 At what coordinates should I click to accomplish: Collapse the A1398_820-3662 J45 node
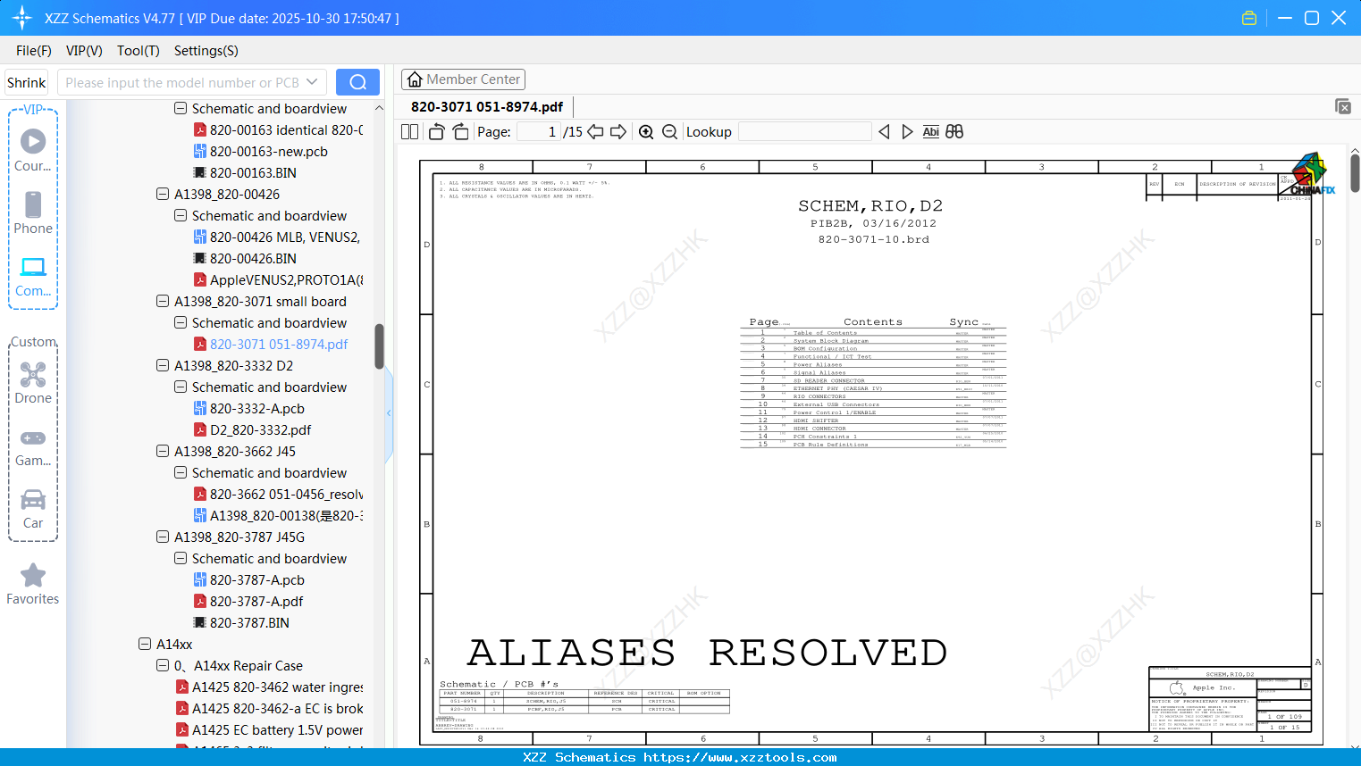click(x=163, y=451)
